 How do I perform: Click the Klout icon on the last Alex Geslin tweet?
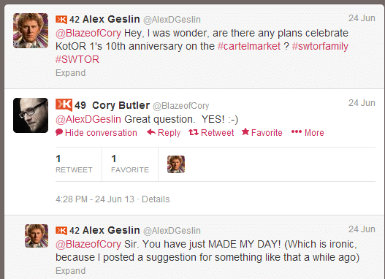click(61, 230)
